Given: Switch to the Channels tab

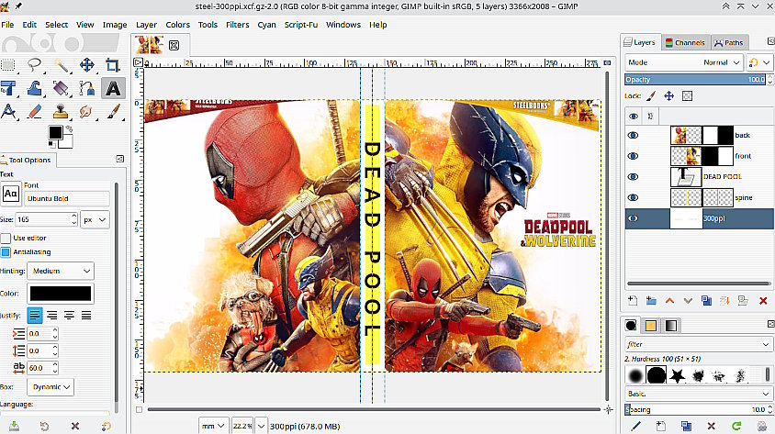Looking at the screenshot, I should tap(685, 42).
